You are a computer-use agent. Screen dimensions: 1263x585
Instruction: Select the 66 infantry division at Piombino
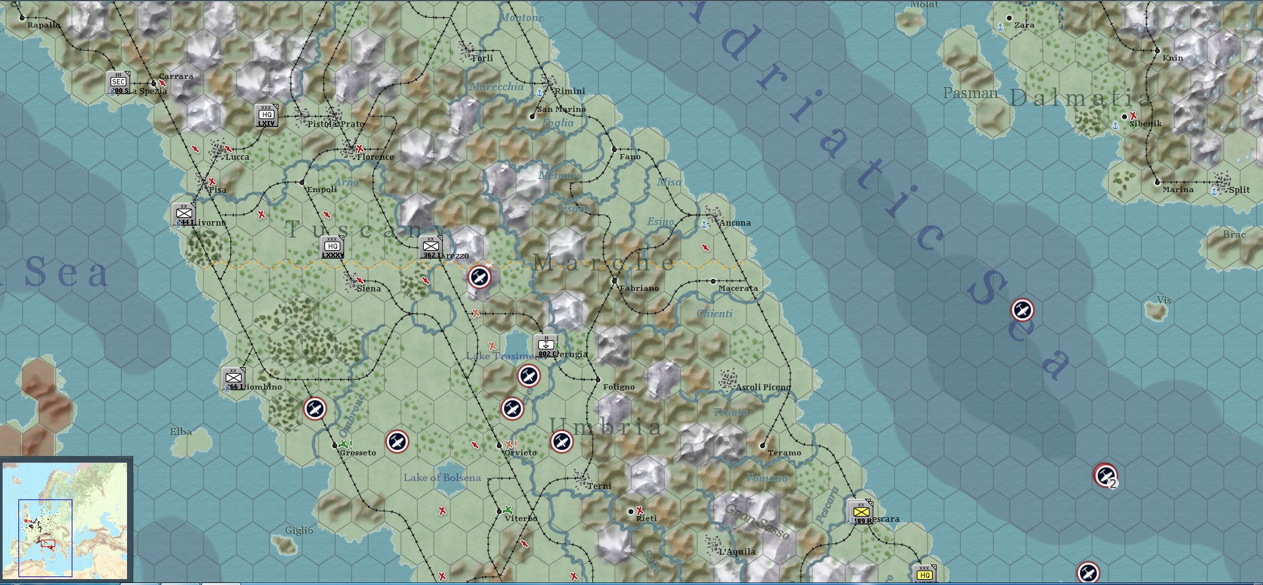pyautogui.click(x=234, y=379)
